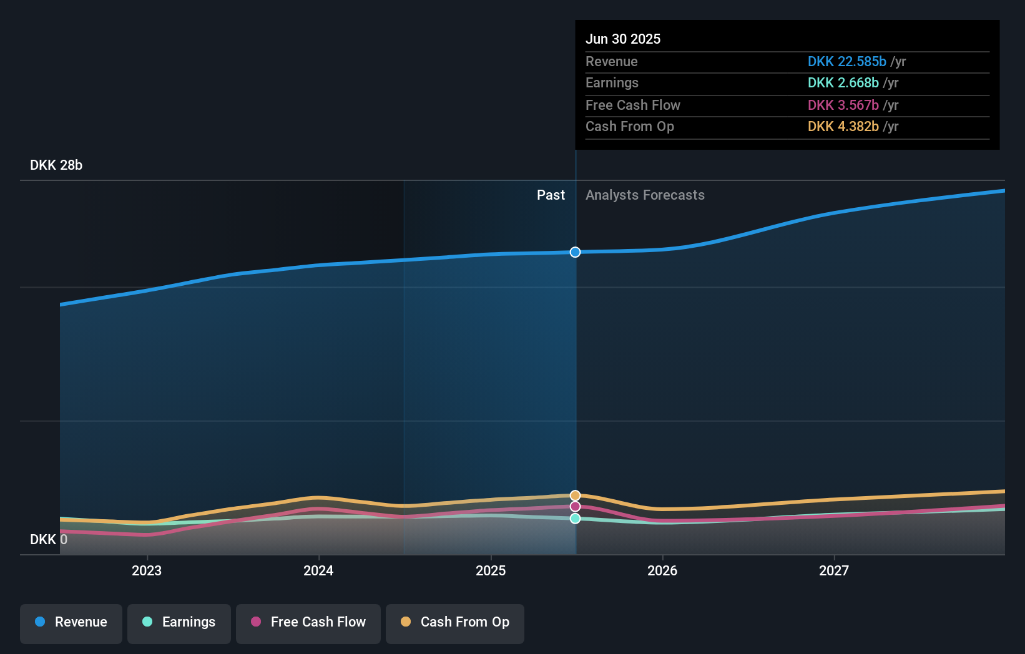Expand the Jun 30 2025 tooltip panel
This screenshot has height=654, width=1025.
787,85
